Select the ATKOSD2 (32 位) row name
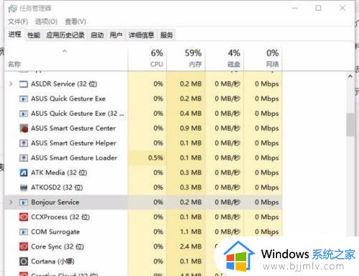 point(57,188)
